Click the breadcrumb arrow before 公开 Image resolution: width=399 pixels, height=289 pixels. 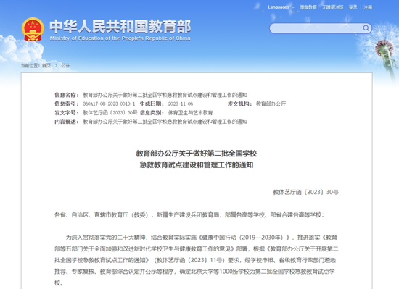click(x=56, y=65)
